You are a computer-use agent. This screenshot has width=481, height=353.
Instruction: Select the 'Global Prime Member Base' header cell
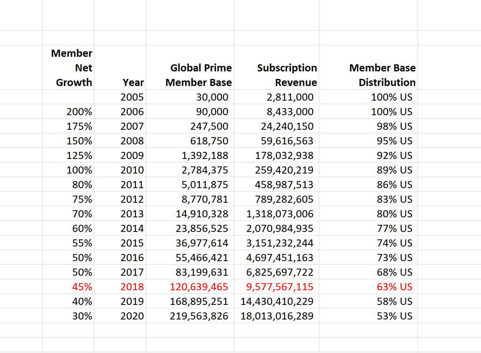coord(190,67)
